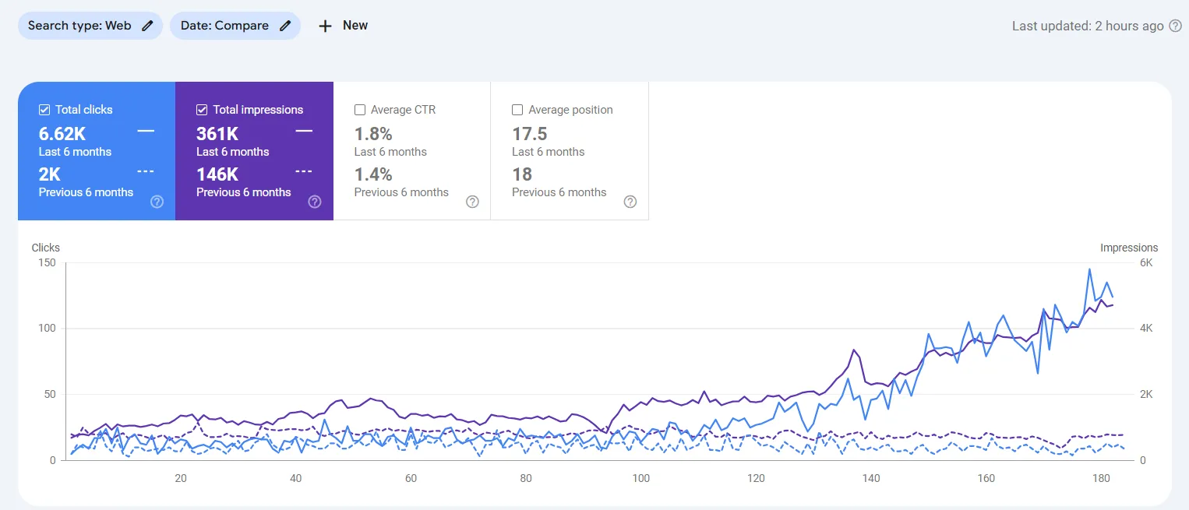The height and width of the screenshot is (510, 1189).
Task: Click the peak of the clicks line chart
Action: [1089, 269]
